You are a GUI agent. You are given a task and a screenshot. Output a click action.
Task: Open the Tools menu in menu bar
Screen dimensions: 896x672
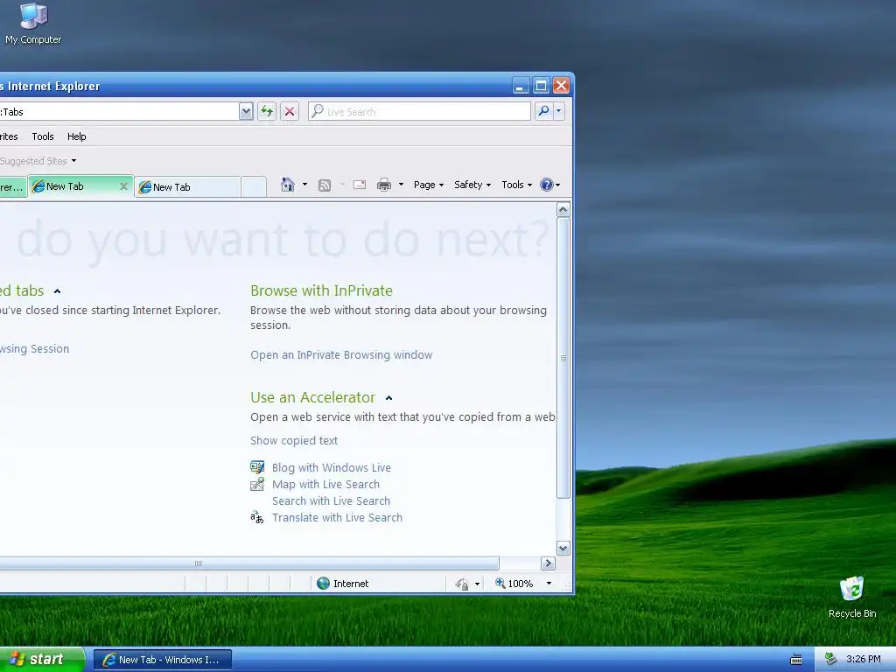43,136
